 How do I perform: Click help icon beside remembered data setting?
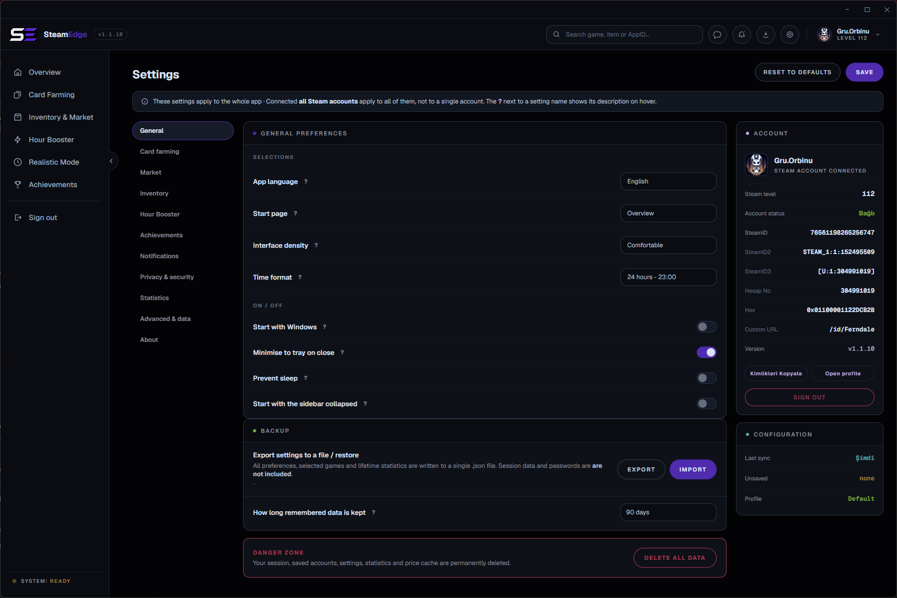coord(374,512)
